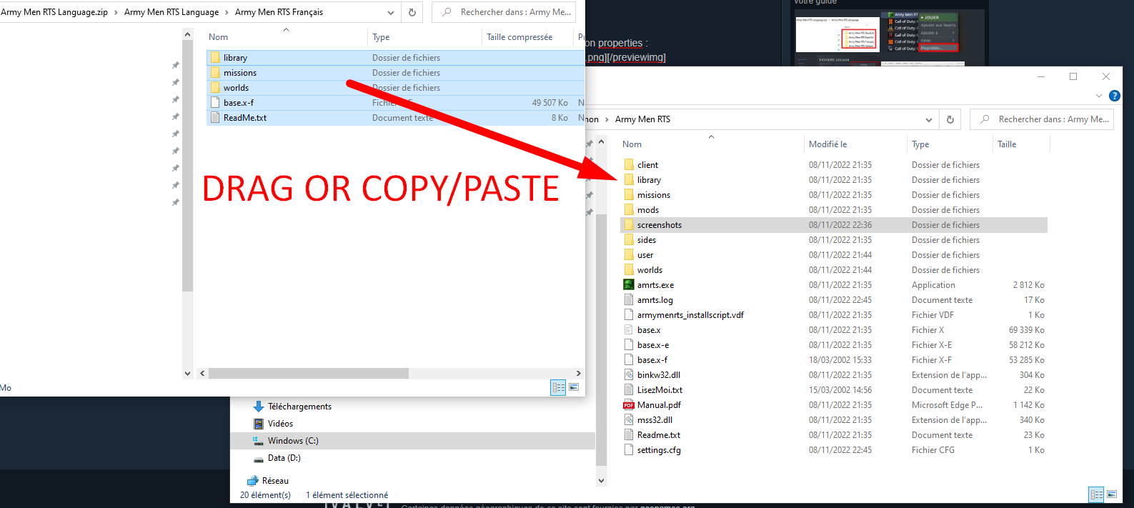Click breadcrumb chevron after Army Men RTS Language.zip
Image resolution: width=1134 pixels, height=508 pixels.
pos(116,12)
